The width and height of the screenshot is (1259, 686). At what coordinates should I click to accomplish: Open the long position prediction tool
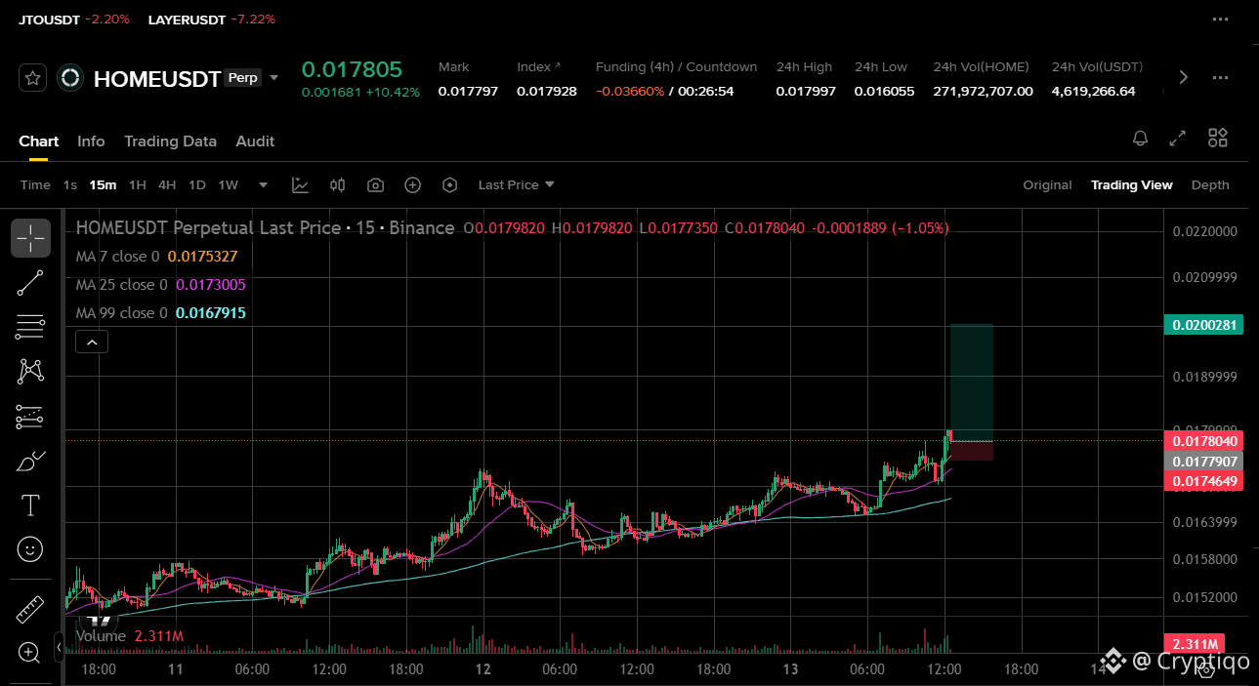click(x=31, y=417)
